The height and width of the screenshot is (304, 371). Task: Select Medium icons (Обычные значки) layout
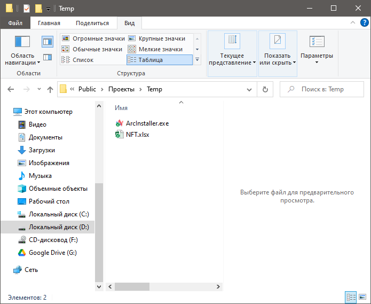tap(92, 49)
